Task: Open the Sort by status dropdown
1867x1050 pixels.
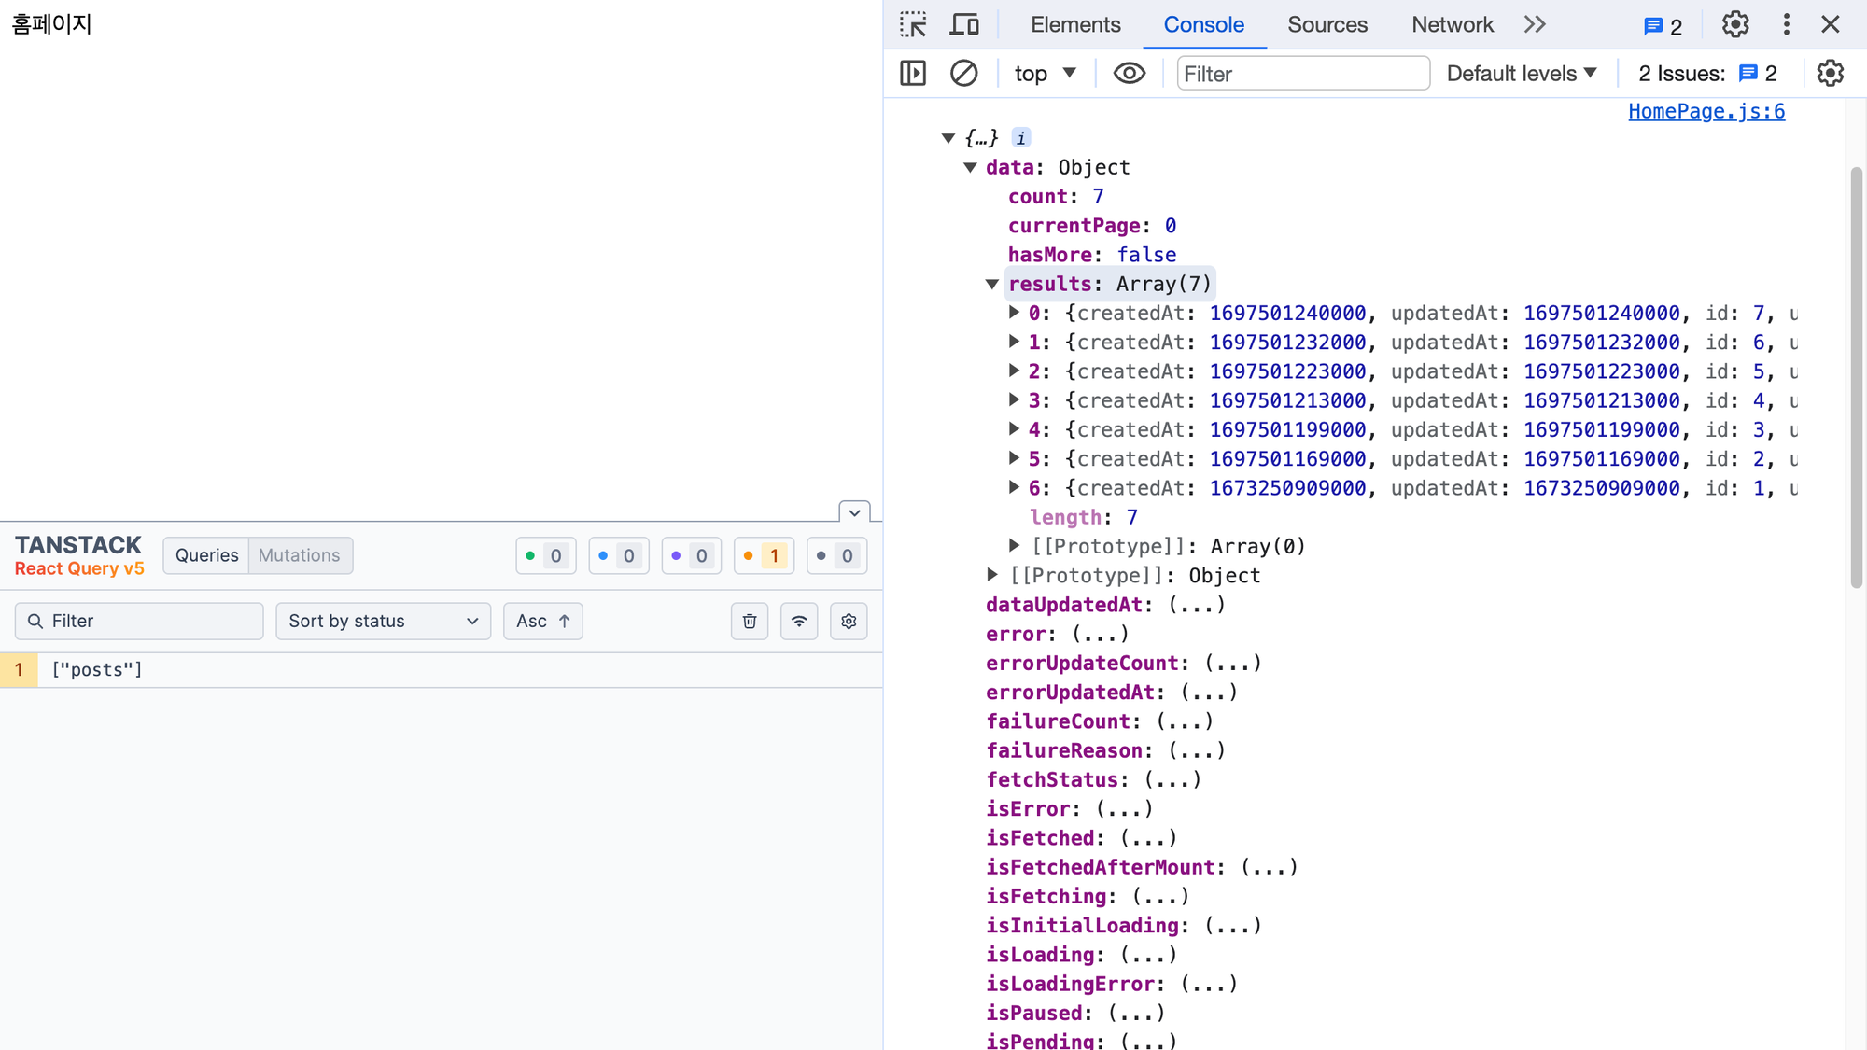Action: tap(383, 622)
